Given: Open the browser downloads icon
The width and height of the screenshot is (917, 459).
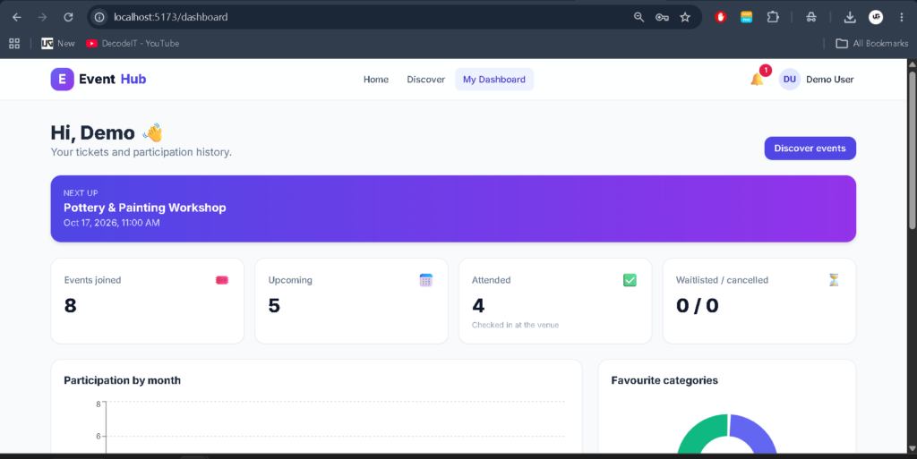Looking at the screenshot, I should point(850,17).
